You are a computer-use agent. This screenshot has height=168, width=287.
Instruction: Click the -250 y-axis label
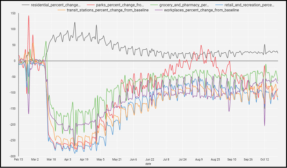[13, 141]
